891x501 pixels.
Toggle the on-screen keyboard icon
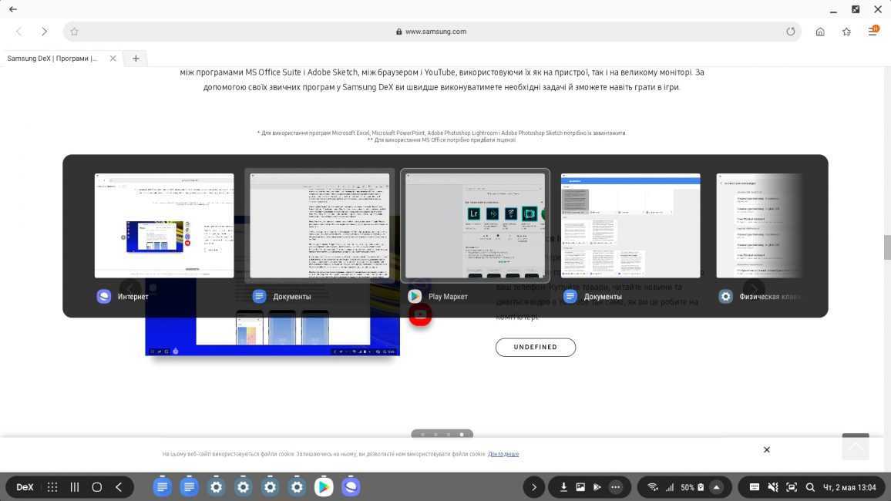click(x=755, y=487)
